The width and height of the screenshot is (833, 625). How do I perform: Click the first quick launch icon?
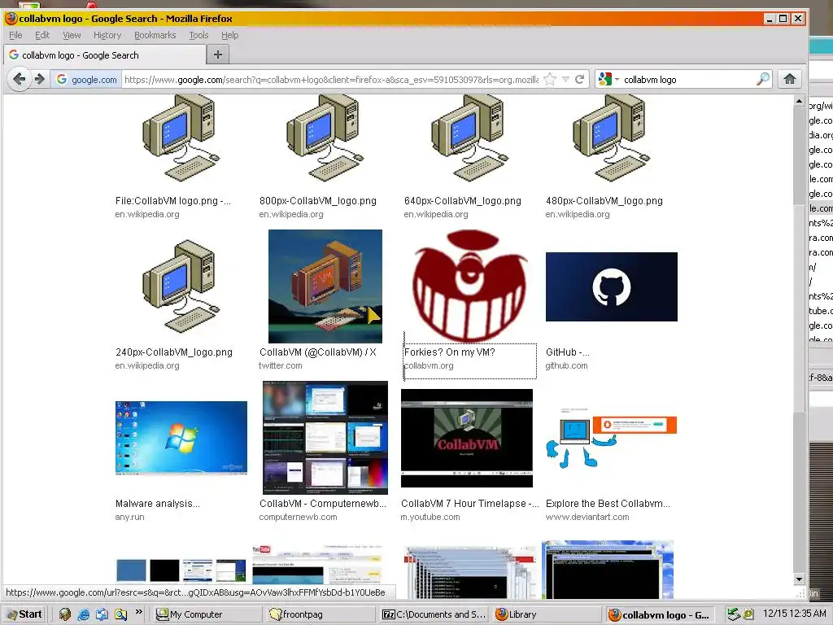click(x=65, y=614)
